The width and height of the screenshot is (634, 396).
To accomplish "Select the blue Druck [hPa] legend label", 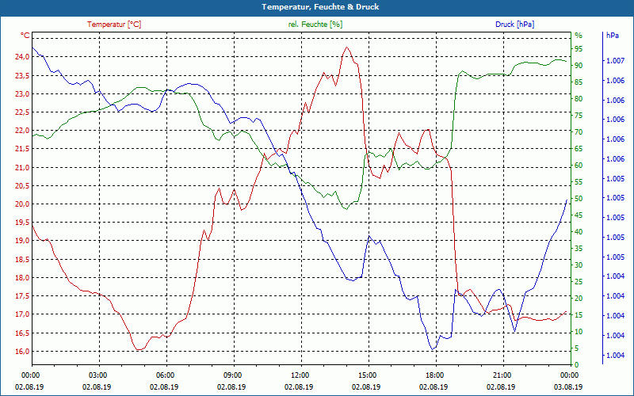I will (514, 25).
